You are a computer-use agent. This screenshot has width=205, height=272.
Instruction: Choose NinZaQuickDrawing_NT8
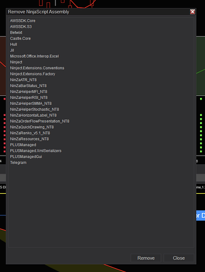32,127
